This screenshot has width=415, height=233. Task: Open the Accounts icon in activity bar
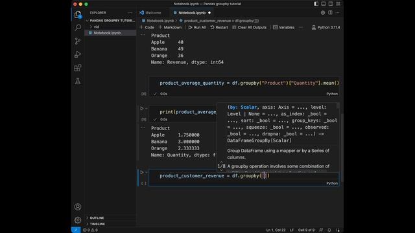78,207
